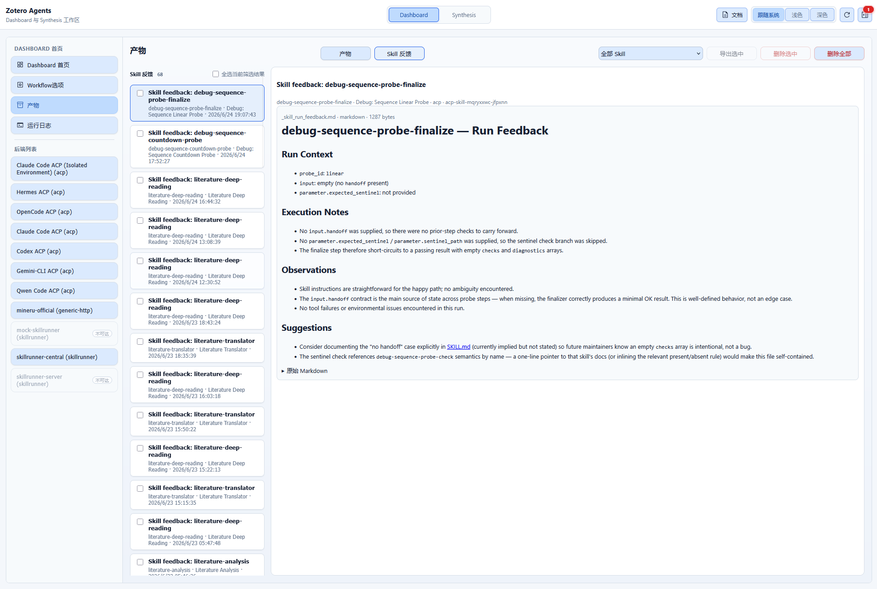Image resolution: width=877 pixels, height=589 pixels.
Task: Click the refresh icon in top bar
Action: coord(847,15)
